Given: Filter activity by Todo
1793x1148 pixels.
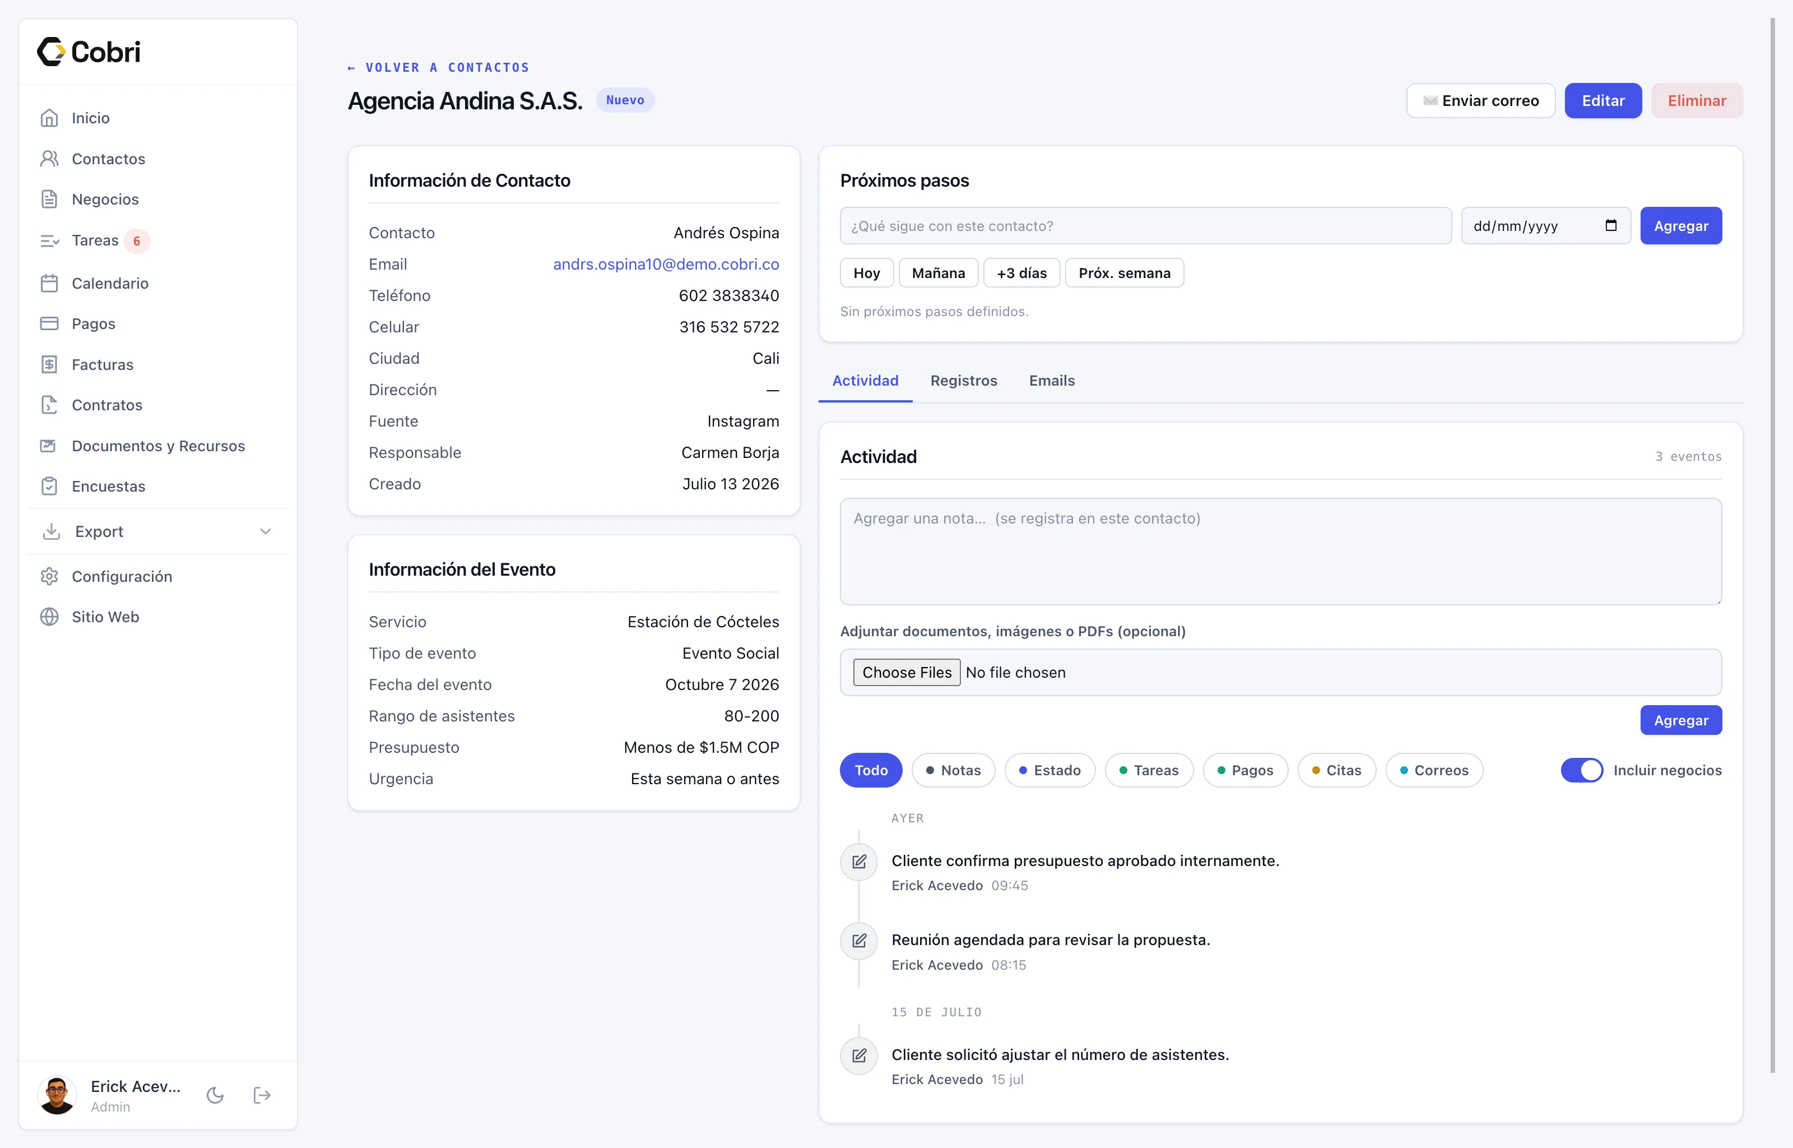Looking at the screenshot, I should click(871, 770).
